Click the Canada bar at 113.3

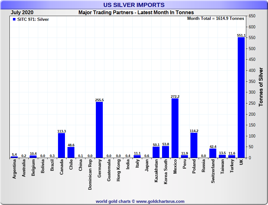coord(61,145)
